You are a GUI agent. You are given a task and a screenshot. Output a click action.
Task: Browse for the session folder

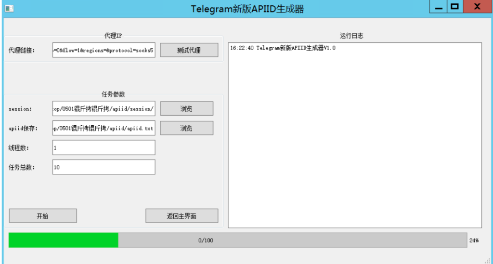coord(186,108)
